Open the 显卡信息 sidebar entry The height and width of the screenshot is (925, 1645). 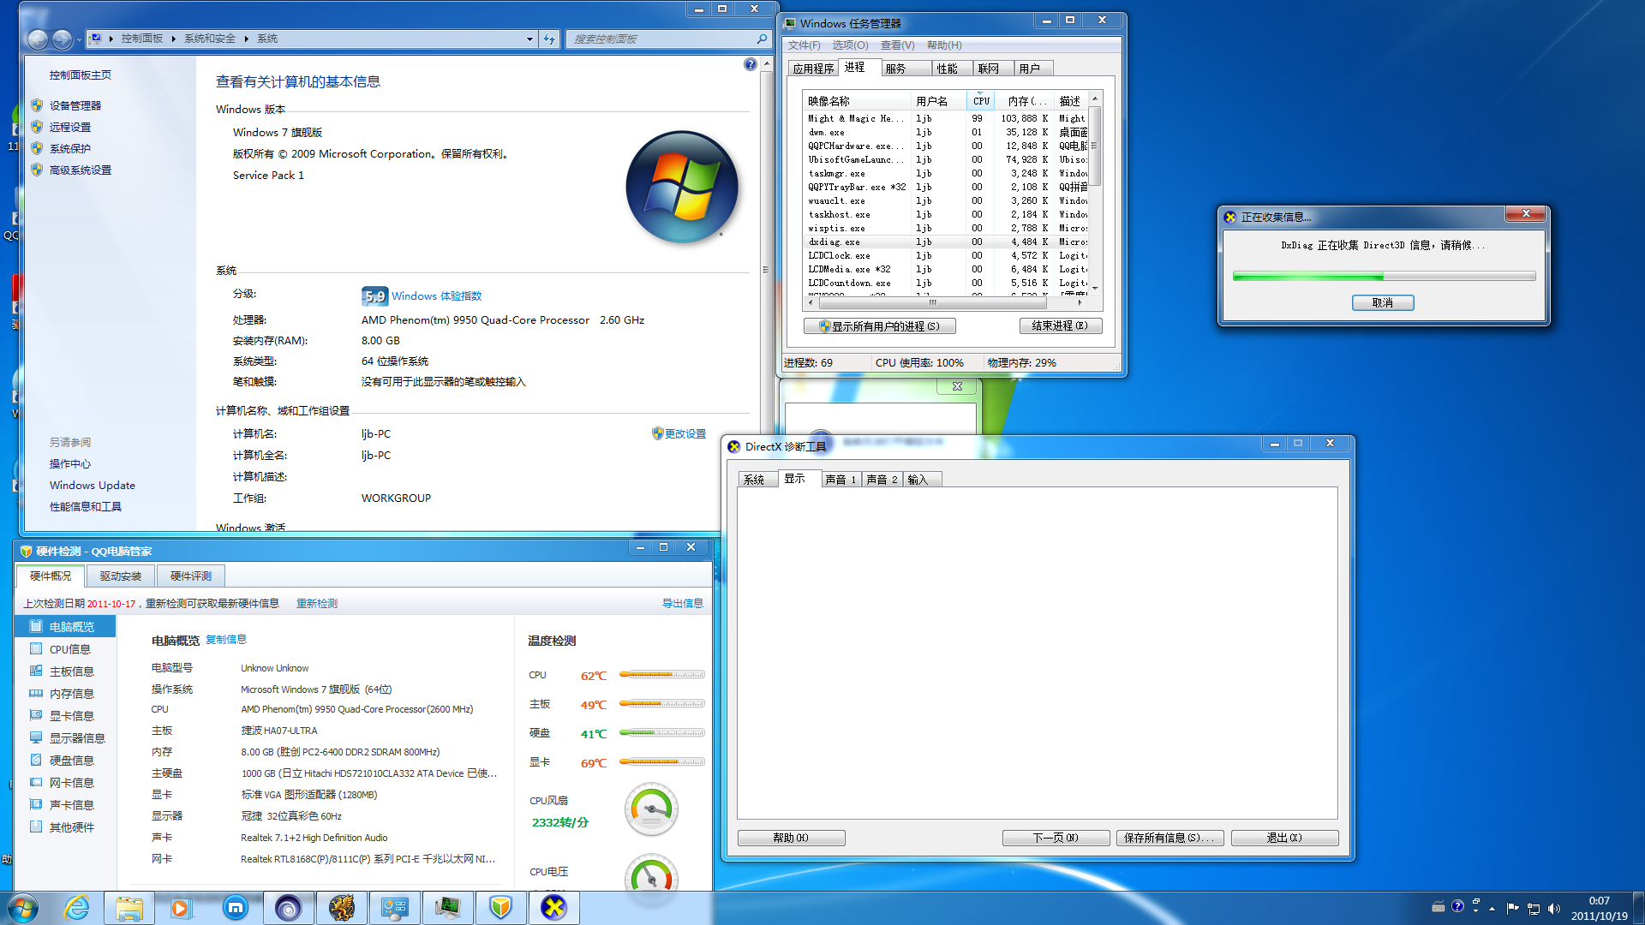(71, 716)
